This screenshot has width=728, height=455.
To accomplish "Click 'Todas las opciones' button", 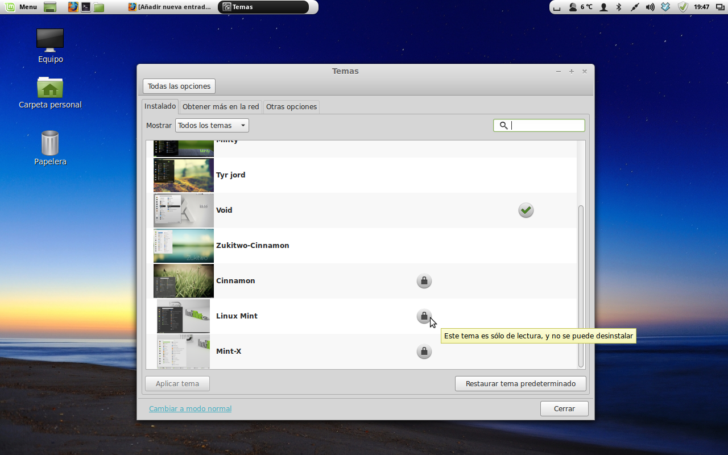I will click(x=179, y=86).
